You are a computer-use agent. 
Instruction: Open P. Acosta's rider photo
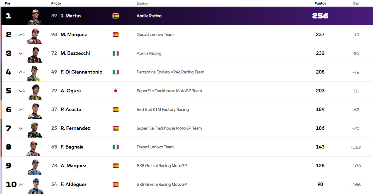[x=35, y=111]
